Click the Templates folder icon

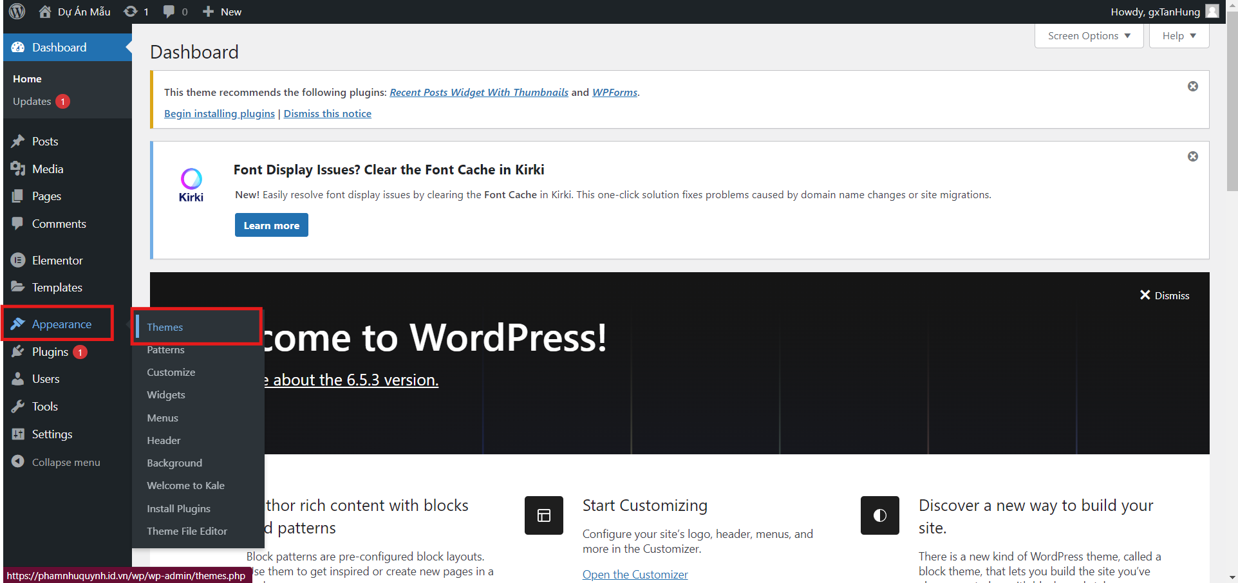coord(18,287)
